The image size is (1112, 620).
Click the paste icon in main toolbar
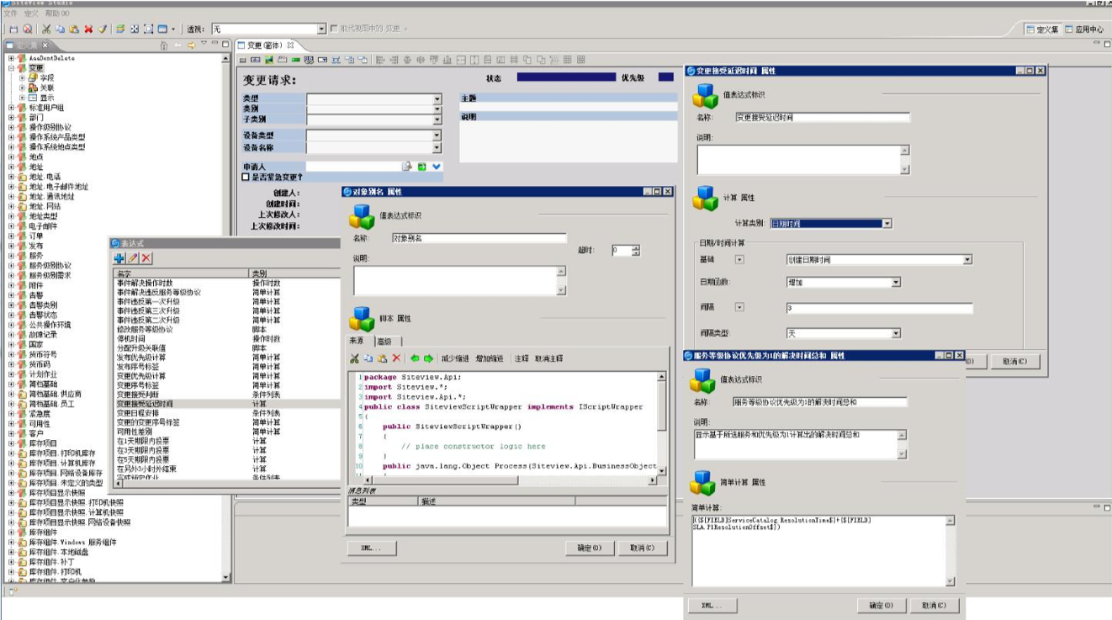point(74,29)
